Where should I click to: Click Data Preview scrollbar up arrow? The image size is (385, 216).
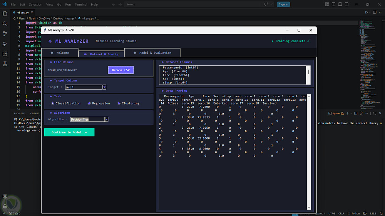point(309,96)
